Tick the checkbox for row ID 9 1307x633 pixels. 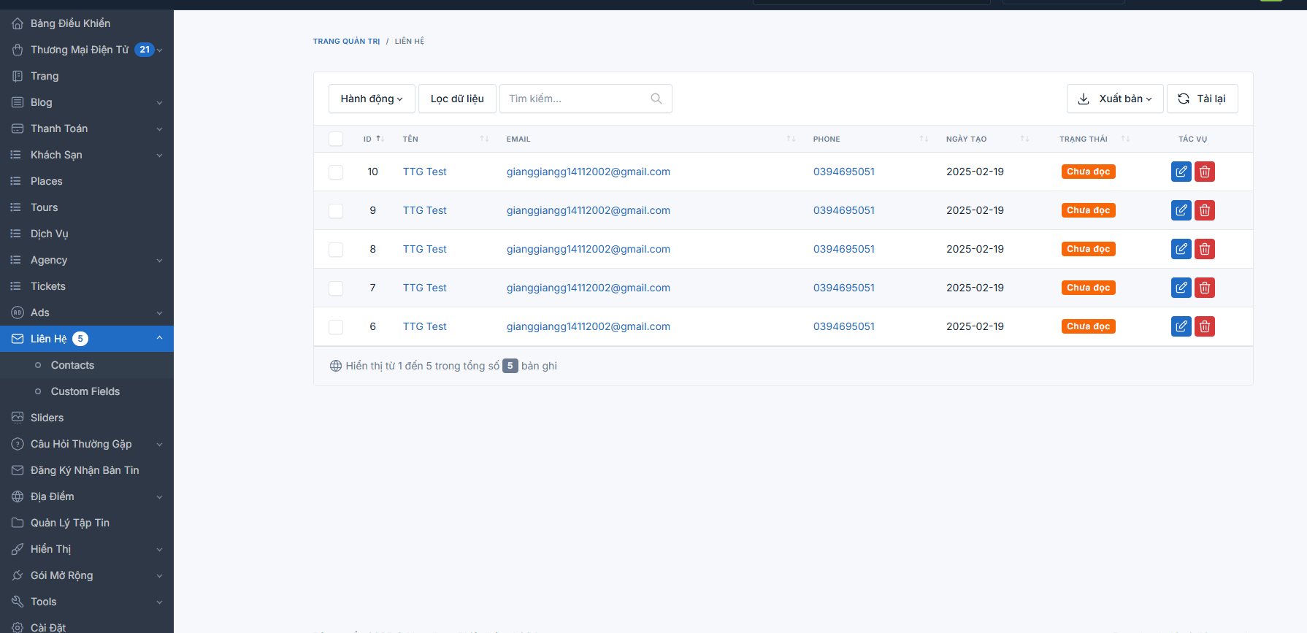pos(336,211)
